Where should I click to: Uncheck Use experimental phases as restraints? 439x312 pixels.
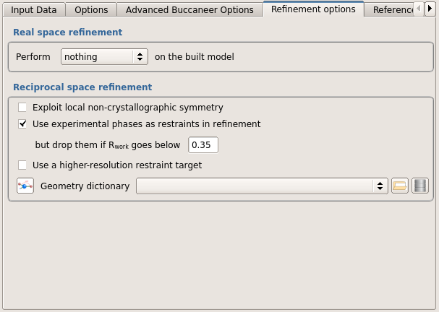pos(23,123)
